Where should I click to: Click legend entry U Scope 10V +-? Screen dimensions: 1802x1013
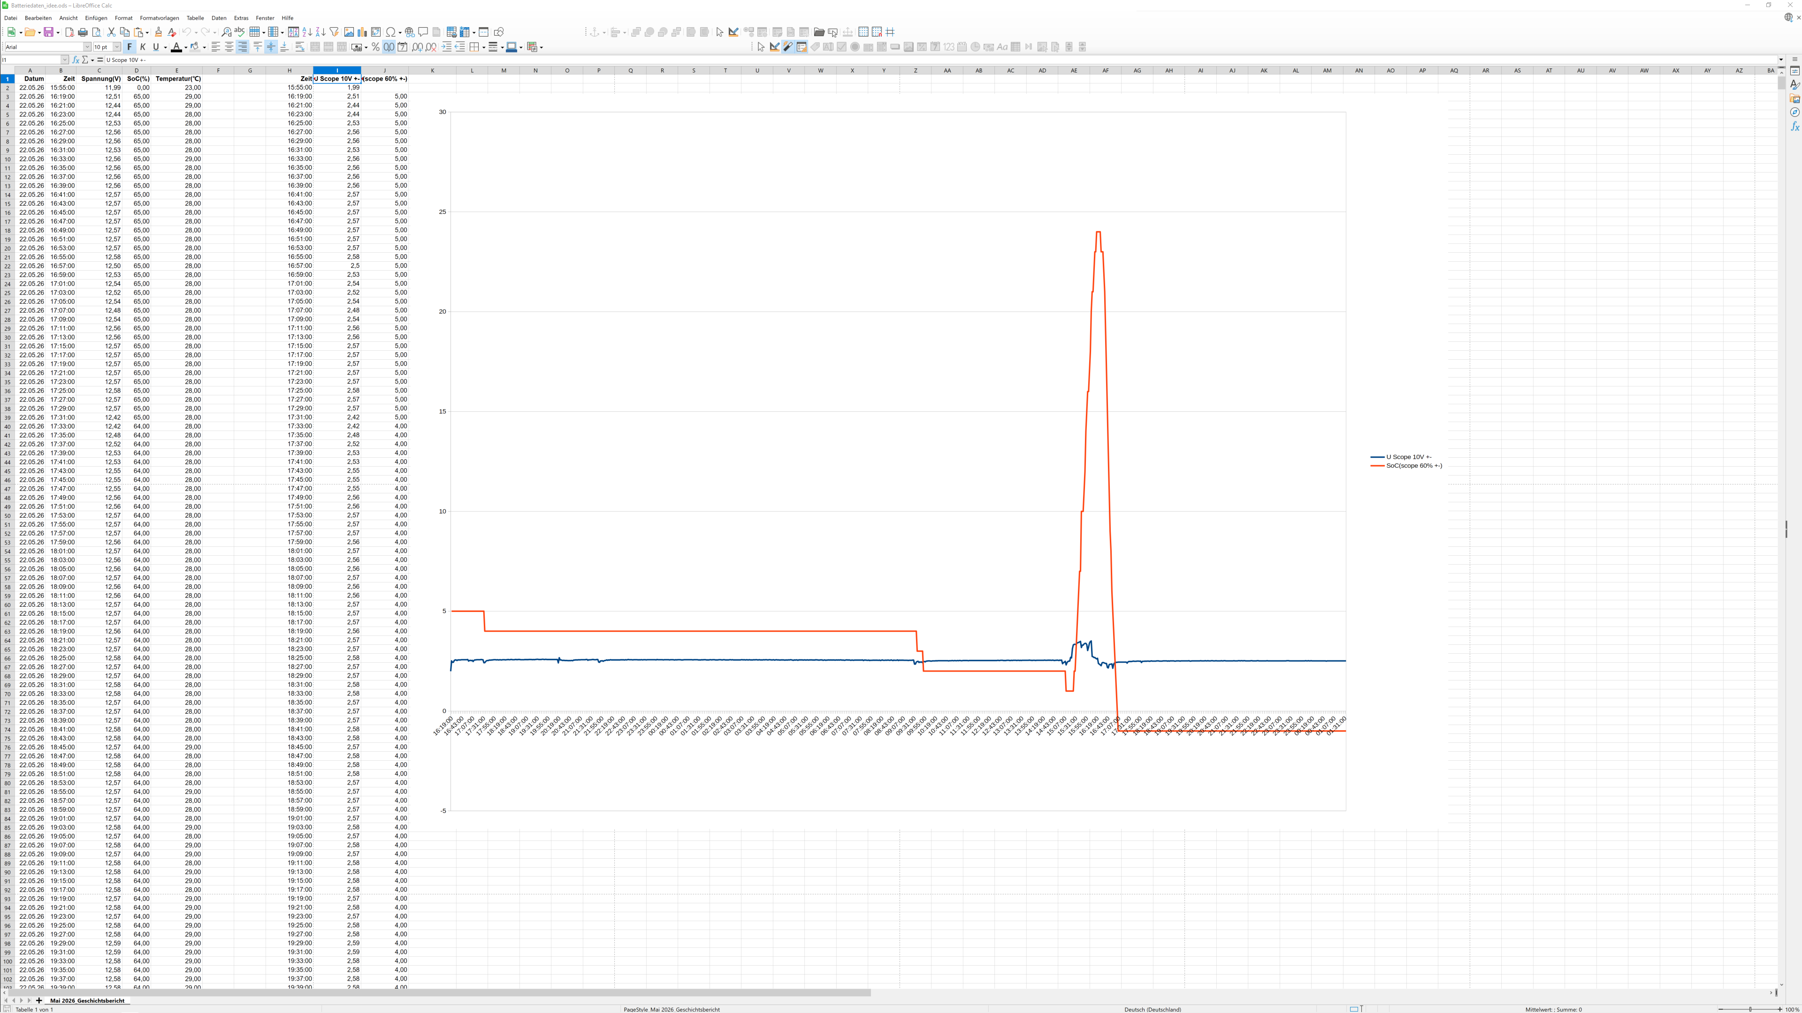click(x=1401, y=456)
